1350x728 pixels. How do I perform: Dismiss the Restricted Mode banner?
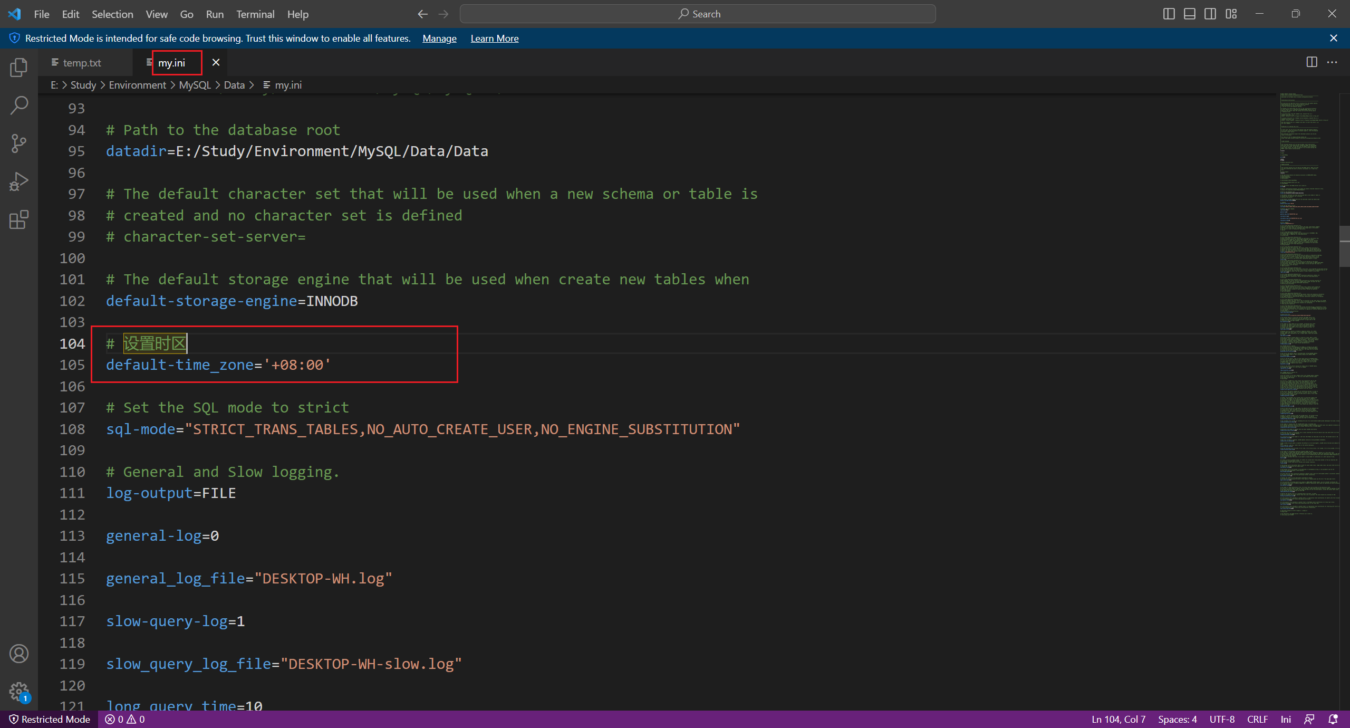pyautogui.click(x=1334, y=38)
